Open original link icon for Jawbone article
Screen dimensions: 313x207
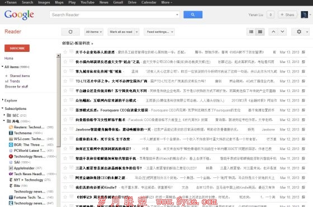[303, 129]
